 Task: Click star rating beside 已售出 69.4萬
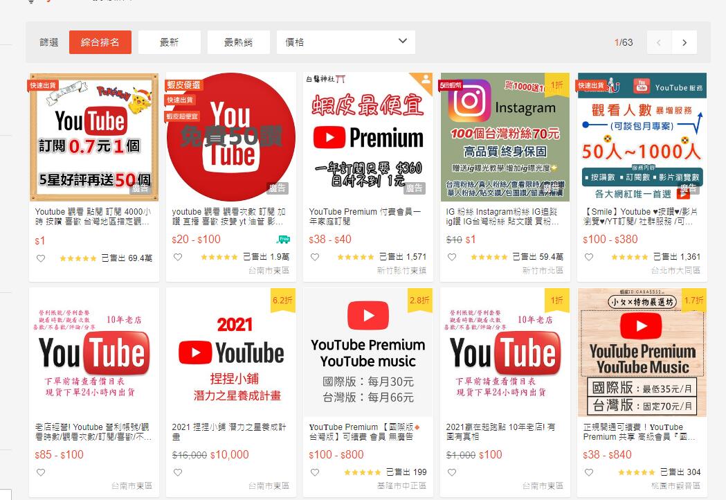point(78,258)
